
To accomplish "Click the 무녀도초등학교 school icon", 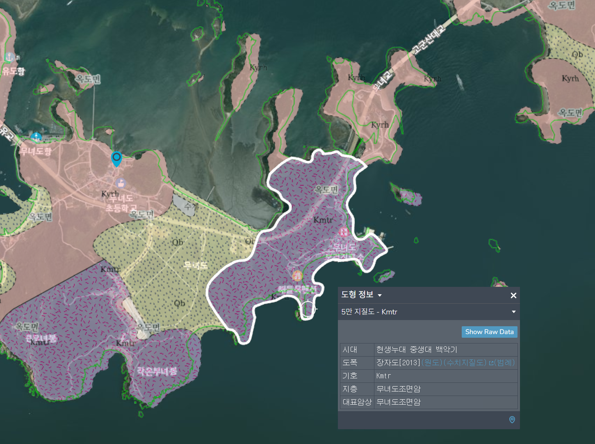I will 120,183.
